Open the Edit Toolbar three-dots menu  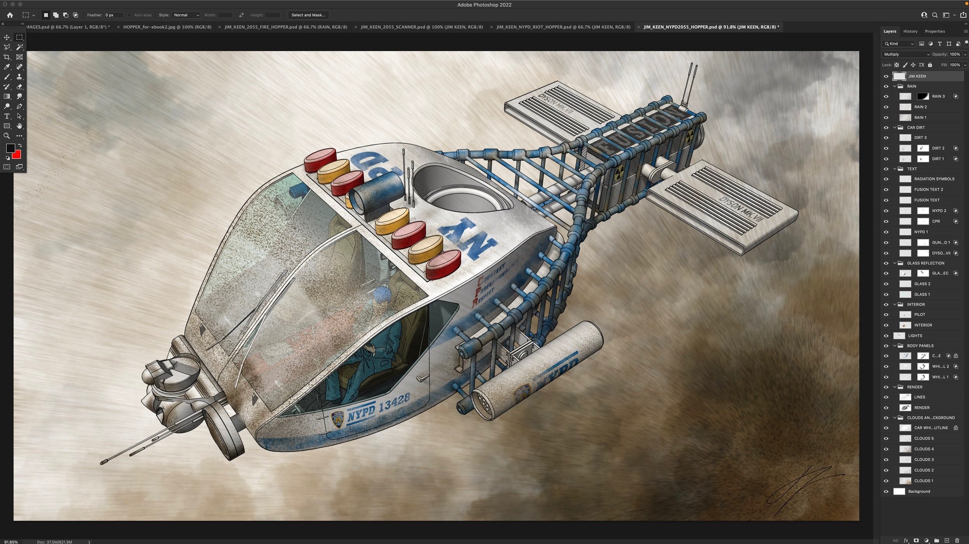(x=19, y=136)
